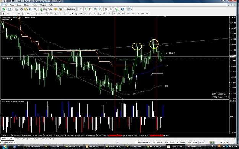Select the Rectangle drawing tool
239x149 pixels.
click(x=28, y=14)
